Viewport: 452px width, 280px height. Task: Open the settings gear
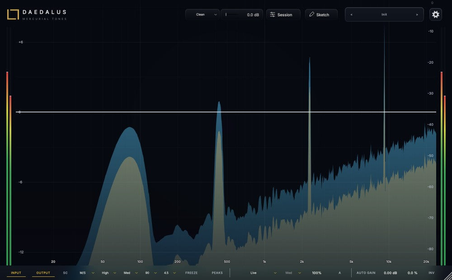click(x=436, y=14)
